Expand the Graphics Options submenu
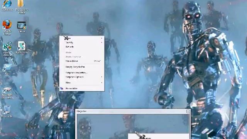247x139 pixels. (x=82, y=77)
